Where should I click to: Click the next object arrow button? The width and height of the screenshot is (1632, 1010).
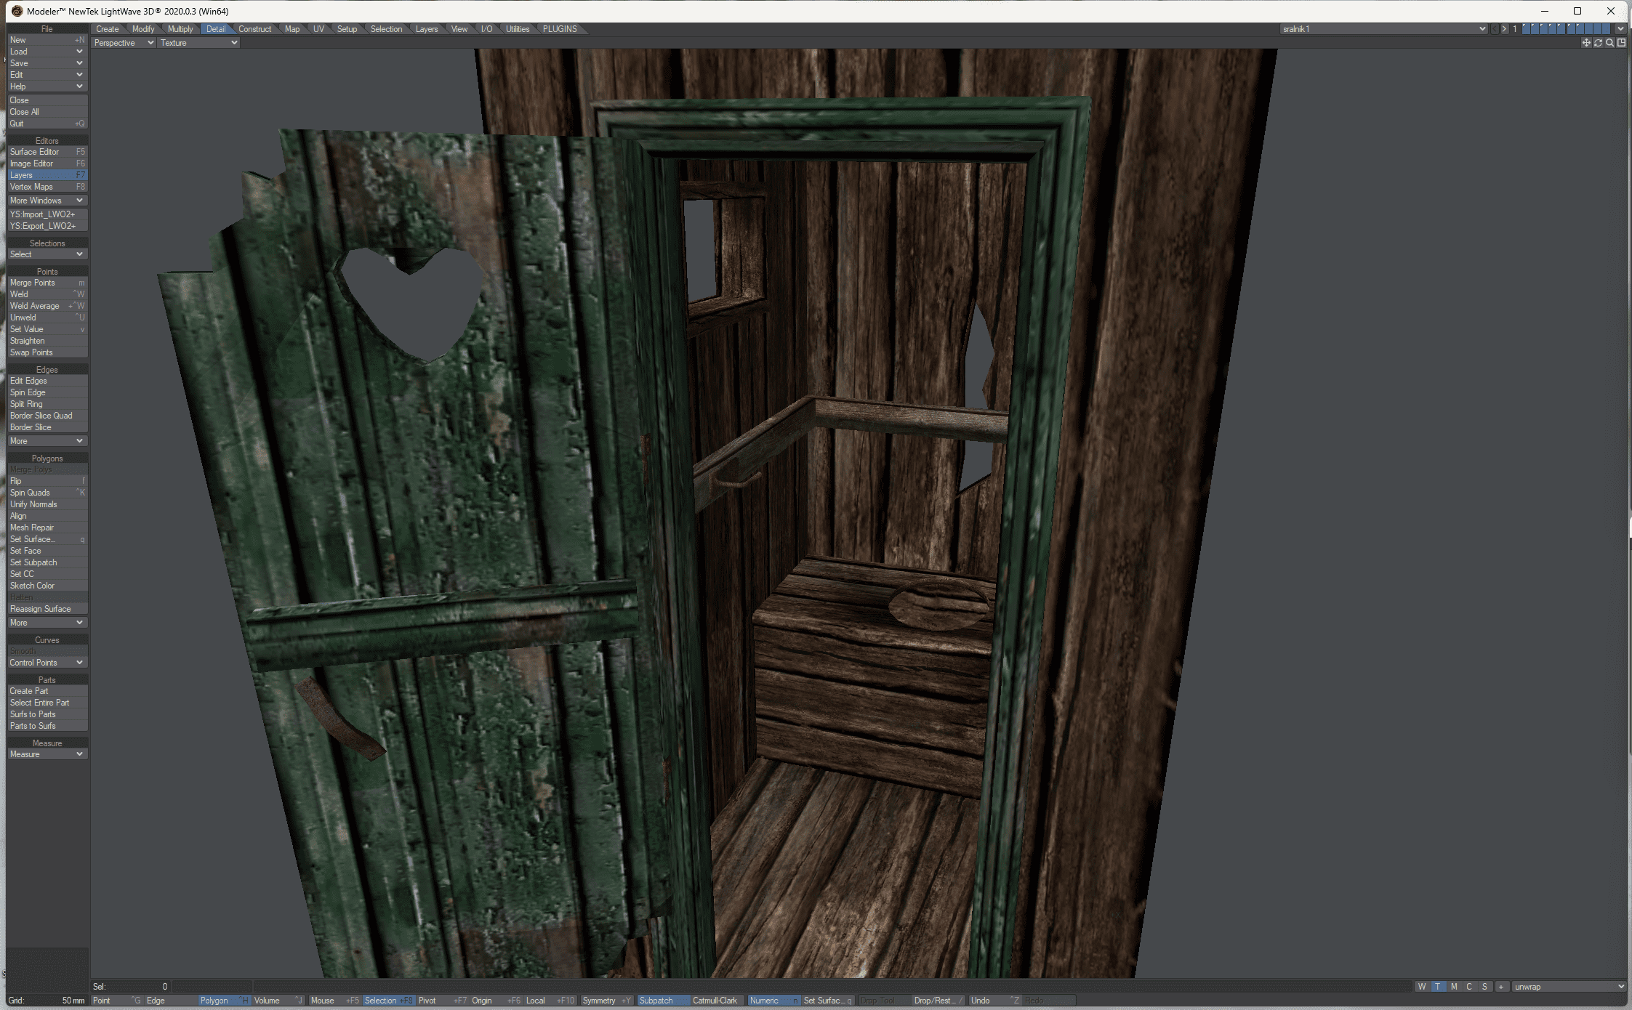(x=1504, y=29)
